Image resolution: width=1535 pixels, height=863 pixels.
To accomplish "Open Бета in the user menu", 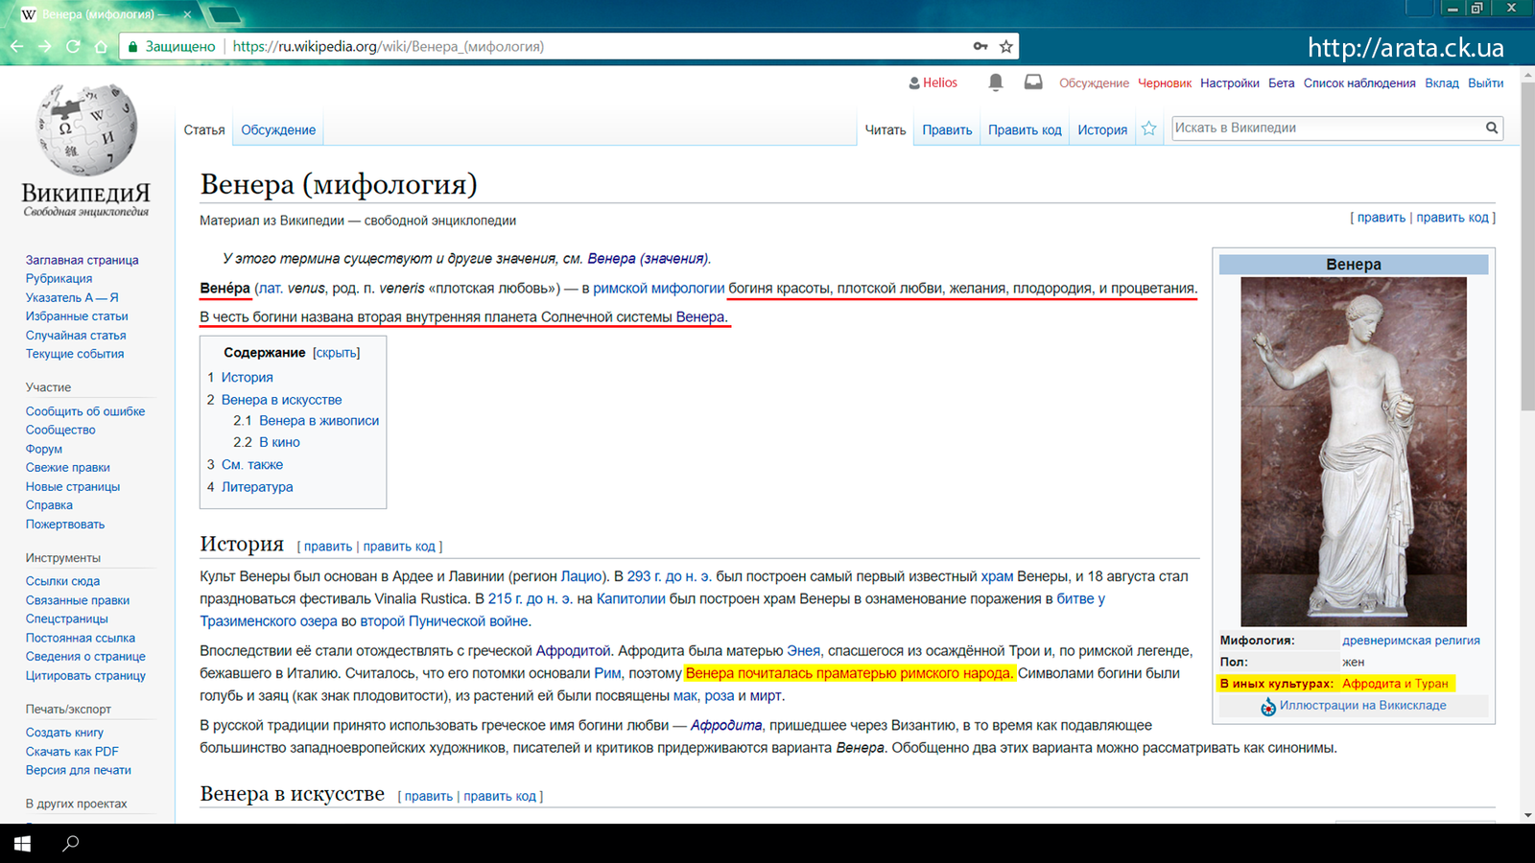I will (x=1282, y=83).
